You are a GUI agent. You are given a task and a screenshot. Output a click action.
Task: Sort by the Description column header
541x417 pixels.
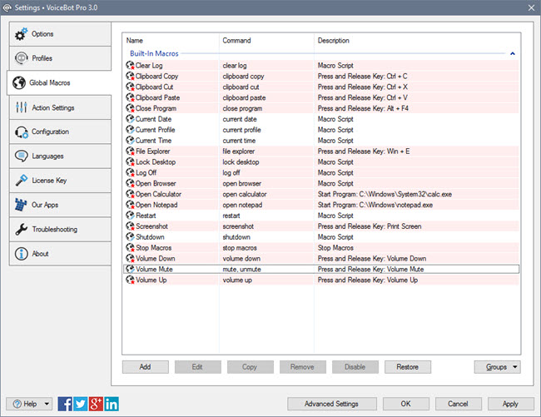[x=333, y=40]
